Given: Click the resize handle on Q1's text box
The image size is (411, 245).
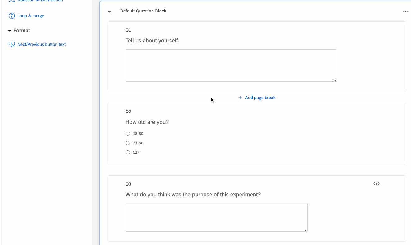Looking at the screenshot, I should click(334, 80).
